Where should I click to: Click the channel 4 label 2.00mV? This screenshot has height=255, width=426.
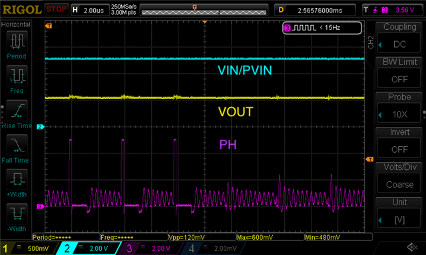[x=214, y=248]
